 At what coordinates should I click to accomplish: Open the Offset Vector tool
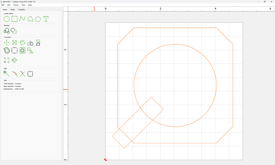click(7, 51)
